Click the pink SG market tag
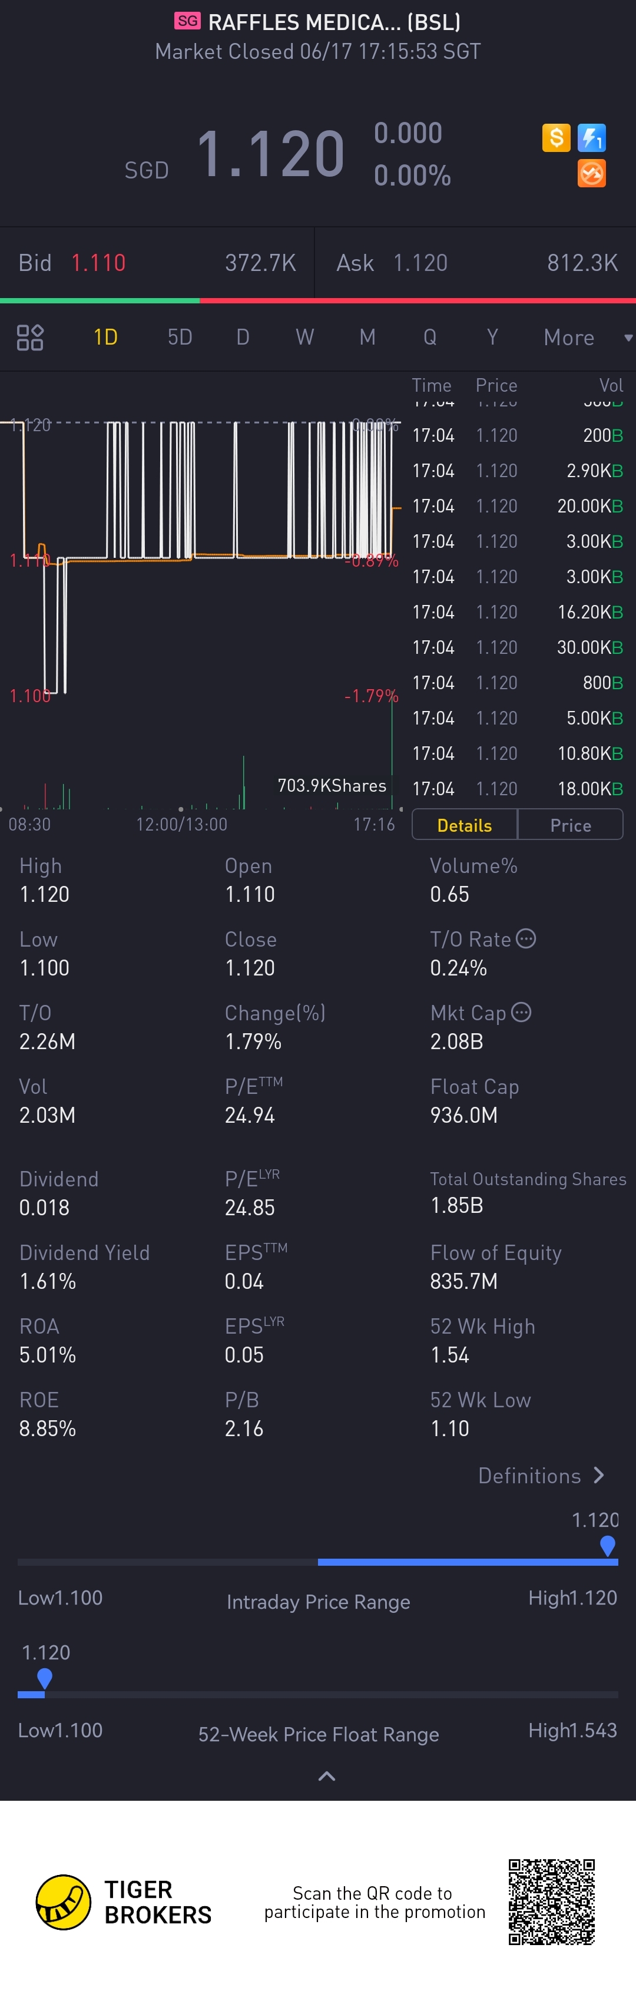The width and height of the screenshot is (636, 2004). pyautogui.click(x=187, y=21)
